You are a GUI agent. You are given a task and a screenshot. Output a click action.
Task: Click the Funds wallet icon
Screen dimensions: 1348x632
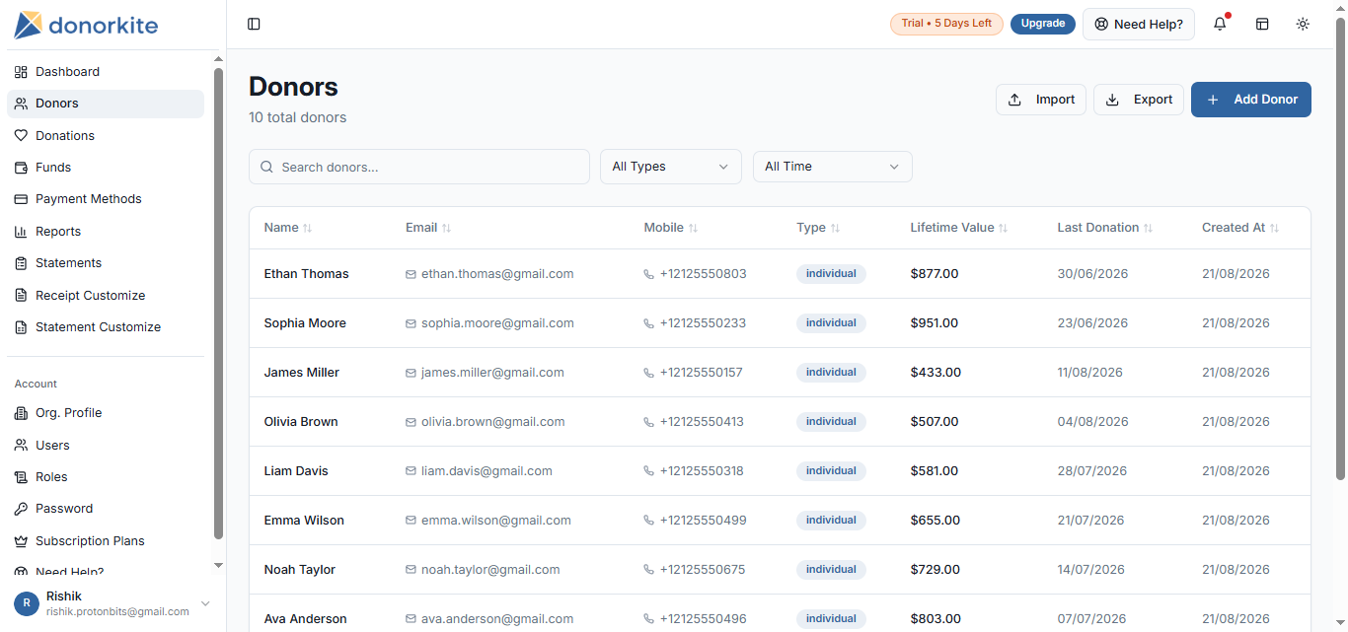[21, 168]
